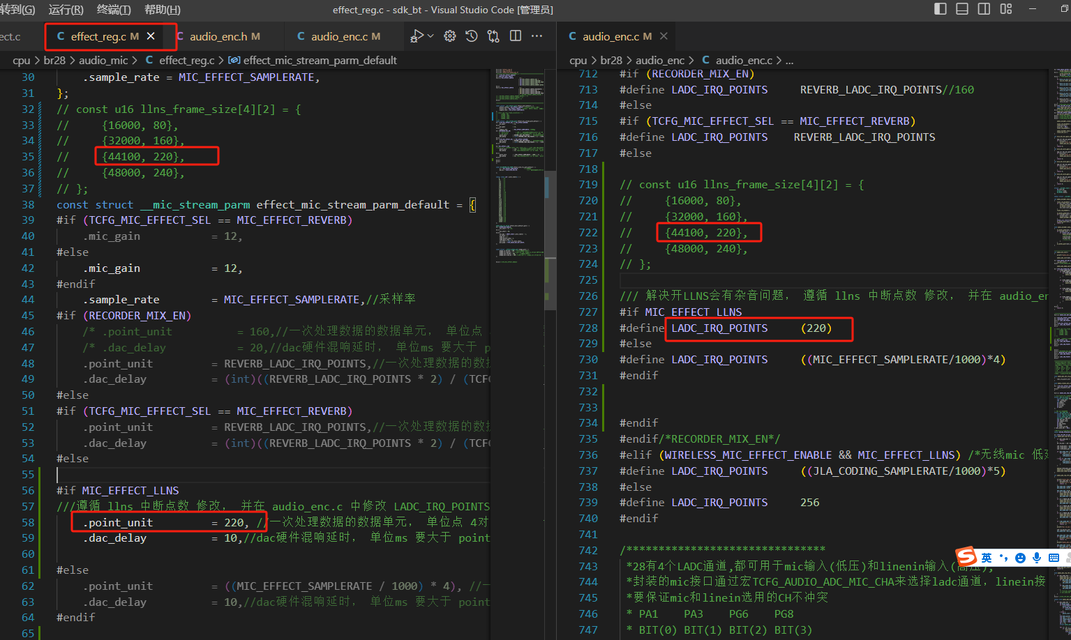Click the Sogou input method logo
The image size is (1071, 640).
click(966, 557)
